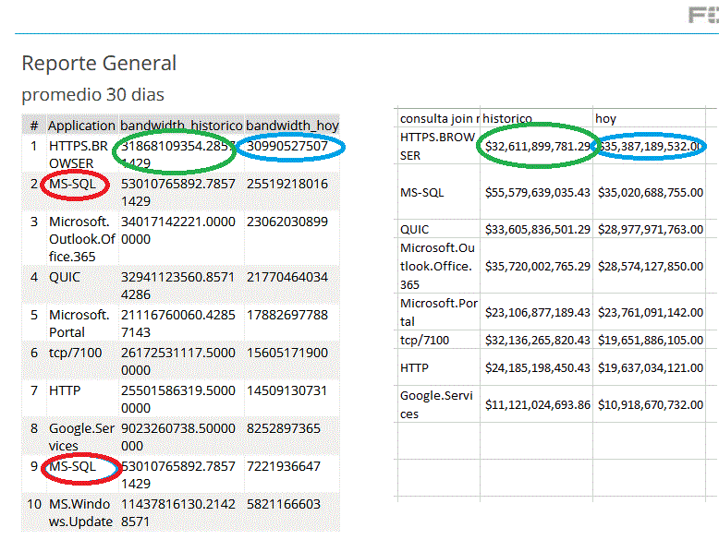The image size is (719, 540).
Task: Select Microsoft.Portal in report row 5
Action: point(79,323)
